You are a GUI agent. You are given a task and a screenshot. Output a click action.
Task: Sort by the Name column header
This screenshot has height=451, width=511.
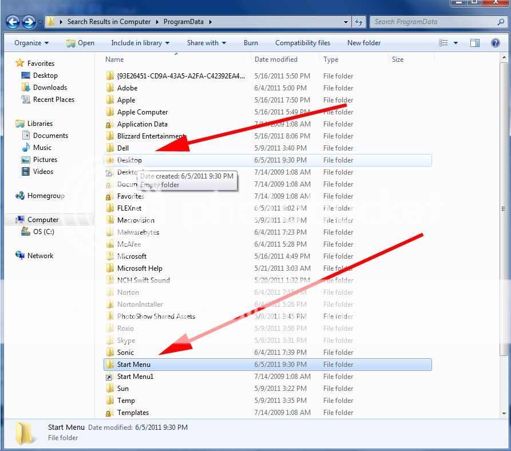(x=176, y=60)
